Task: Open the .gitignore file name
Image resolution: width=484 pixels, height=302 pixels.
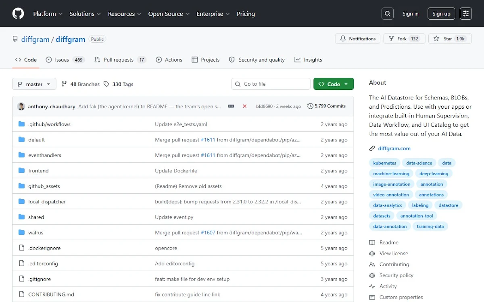Action: (x=40, y=279)
